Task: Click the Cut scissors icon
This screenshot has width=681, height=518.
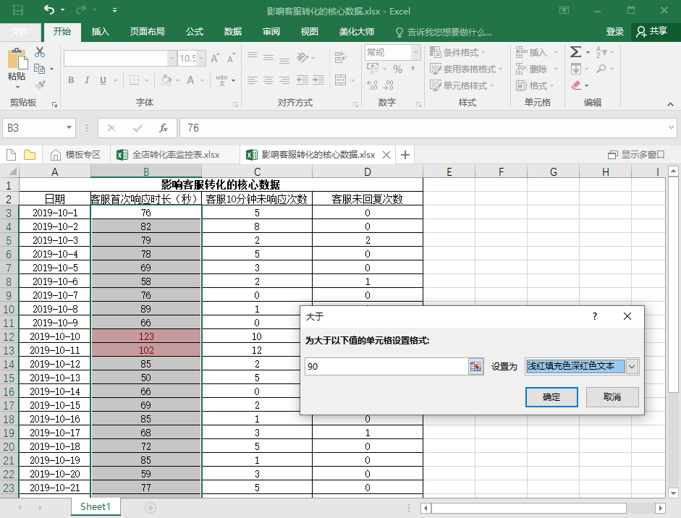Action: pyautogui.click(x=40, y=52)
